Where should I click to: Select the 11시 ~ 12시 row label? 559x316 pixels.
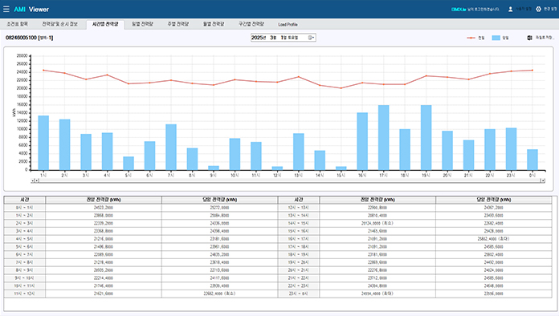click(x=25, y=294)
